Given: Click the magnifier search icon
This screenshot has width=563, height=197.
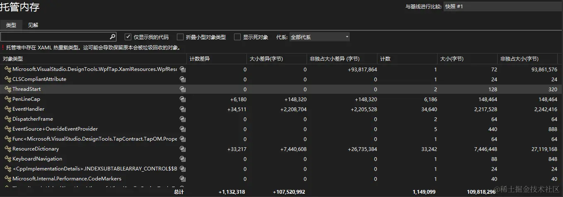Looking at the screenshot, I should (x=112, y=36).
